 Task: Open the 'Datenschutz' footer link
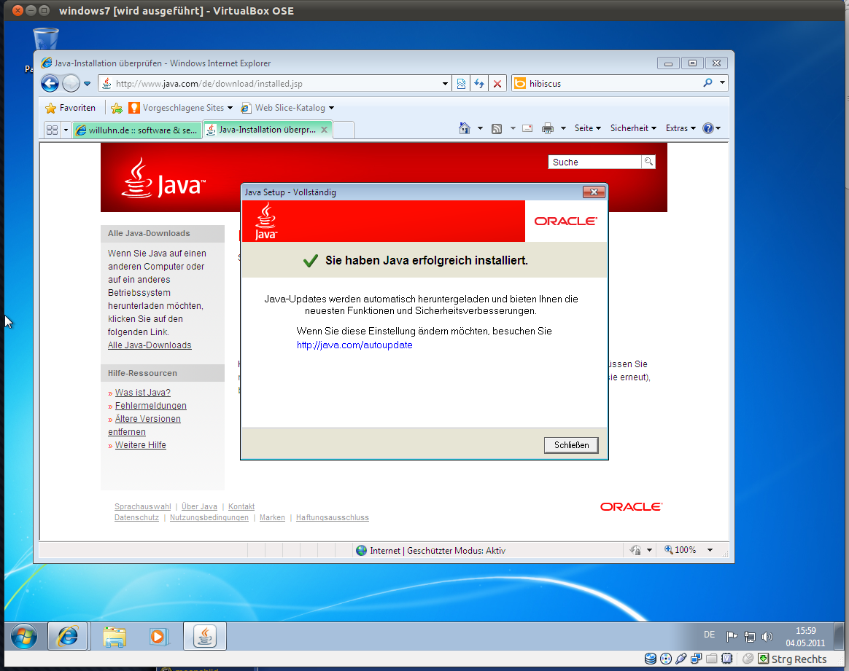tap(136, 517)
